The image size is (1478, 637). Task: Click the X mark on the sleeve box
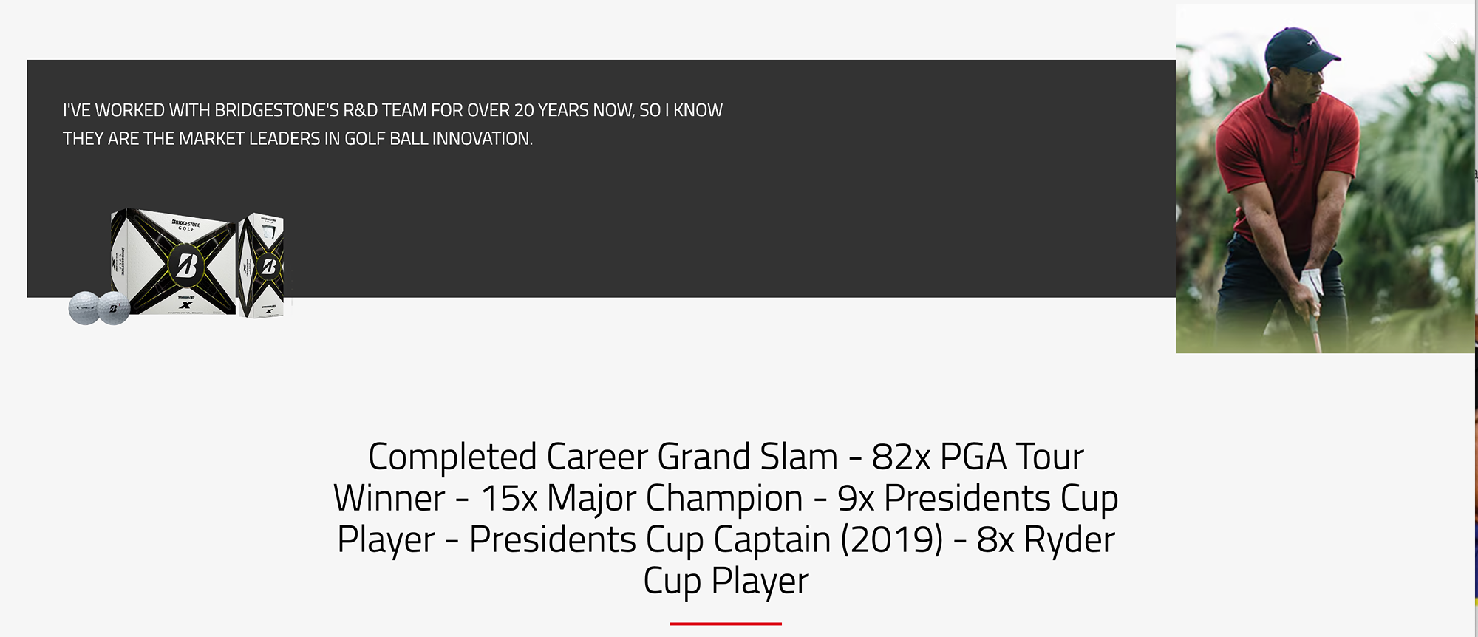(x=269, y=311)
